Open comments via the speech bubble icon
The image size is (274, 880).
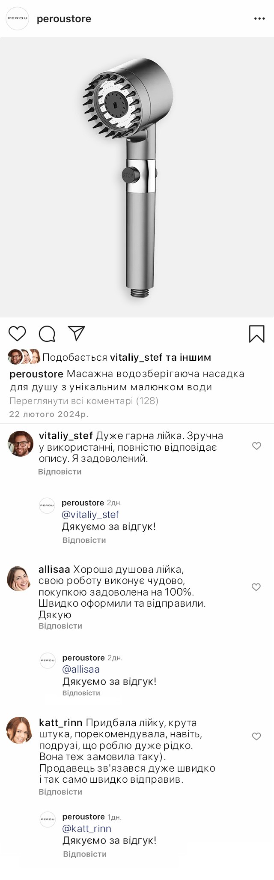click(47, 334)
